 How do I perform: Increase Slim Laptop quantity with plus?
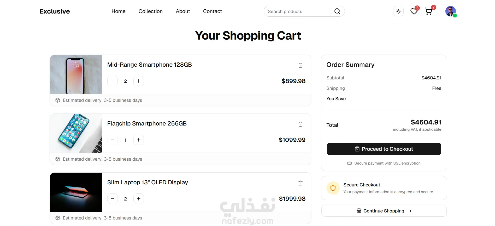pos(139,199)
